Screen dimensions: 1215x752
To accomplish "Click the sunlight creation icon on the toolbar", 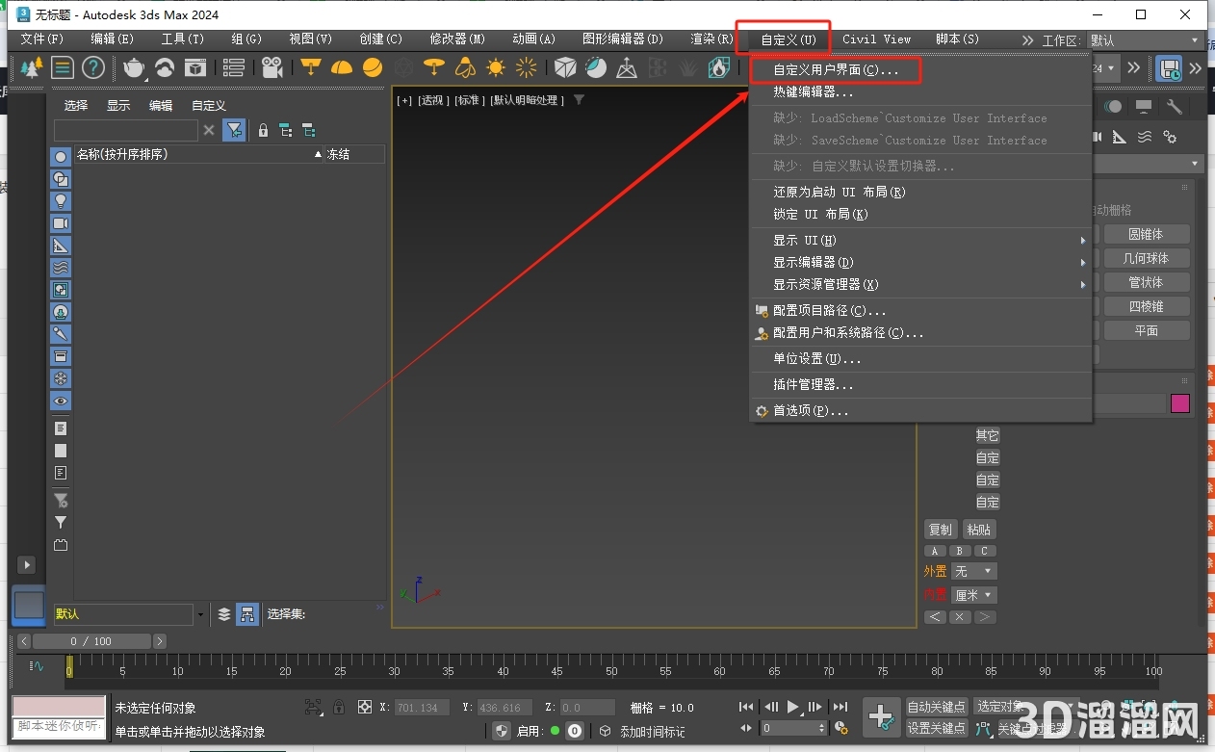I will point(495,67).
